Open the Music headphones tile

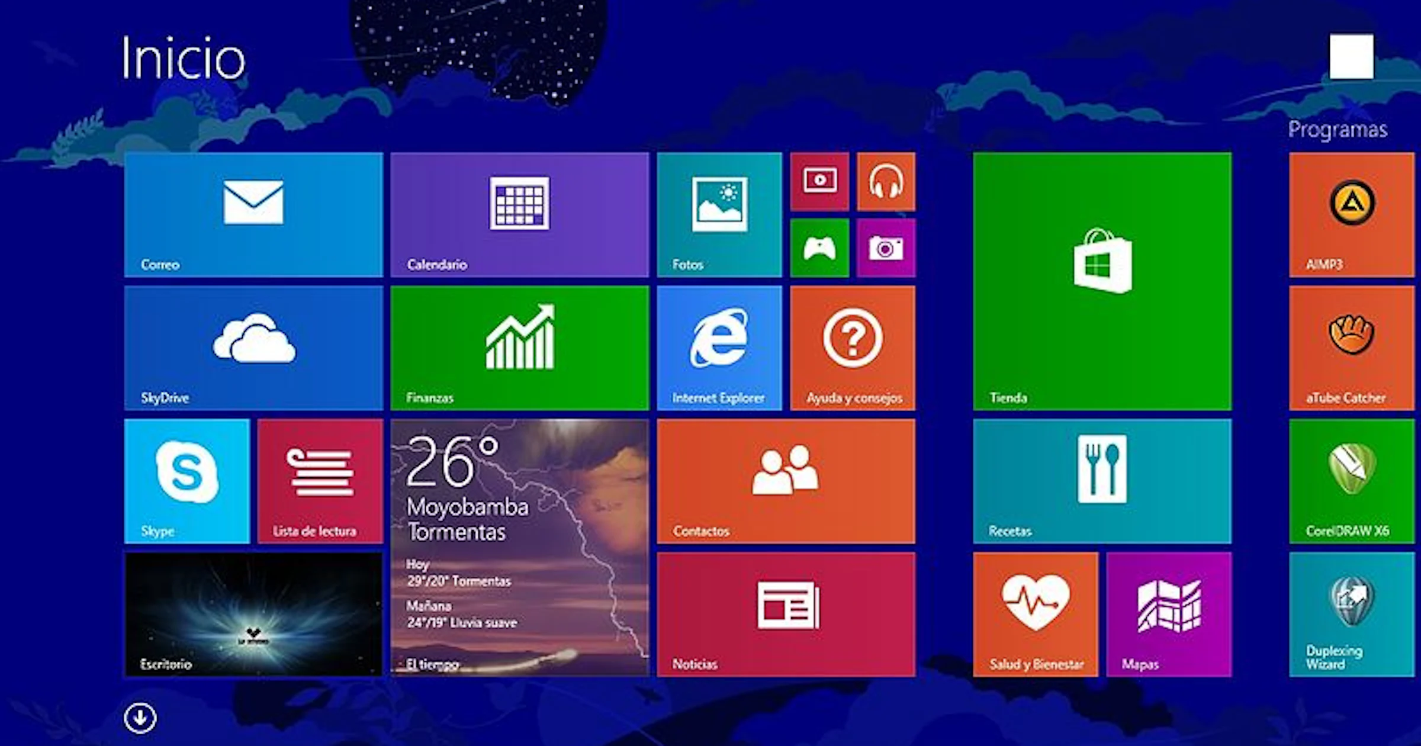pyautogui.click(x=886, y=182)
